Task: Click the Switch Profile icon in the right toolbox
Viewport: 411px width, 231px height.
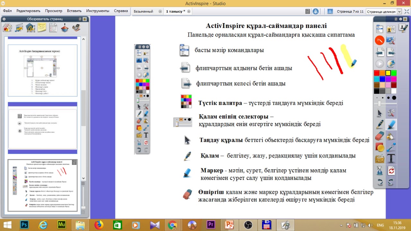Action: click(391, 30)
